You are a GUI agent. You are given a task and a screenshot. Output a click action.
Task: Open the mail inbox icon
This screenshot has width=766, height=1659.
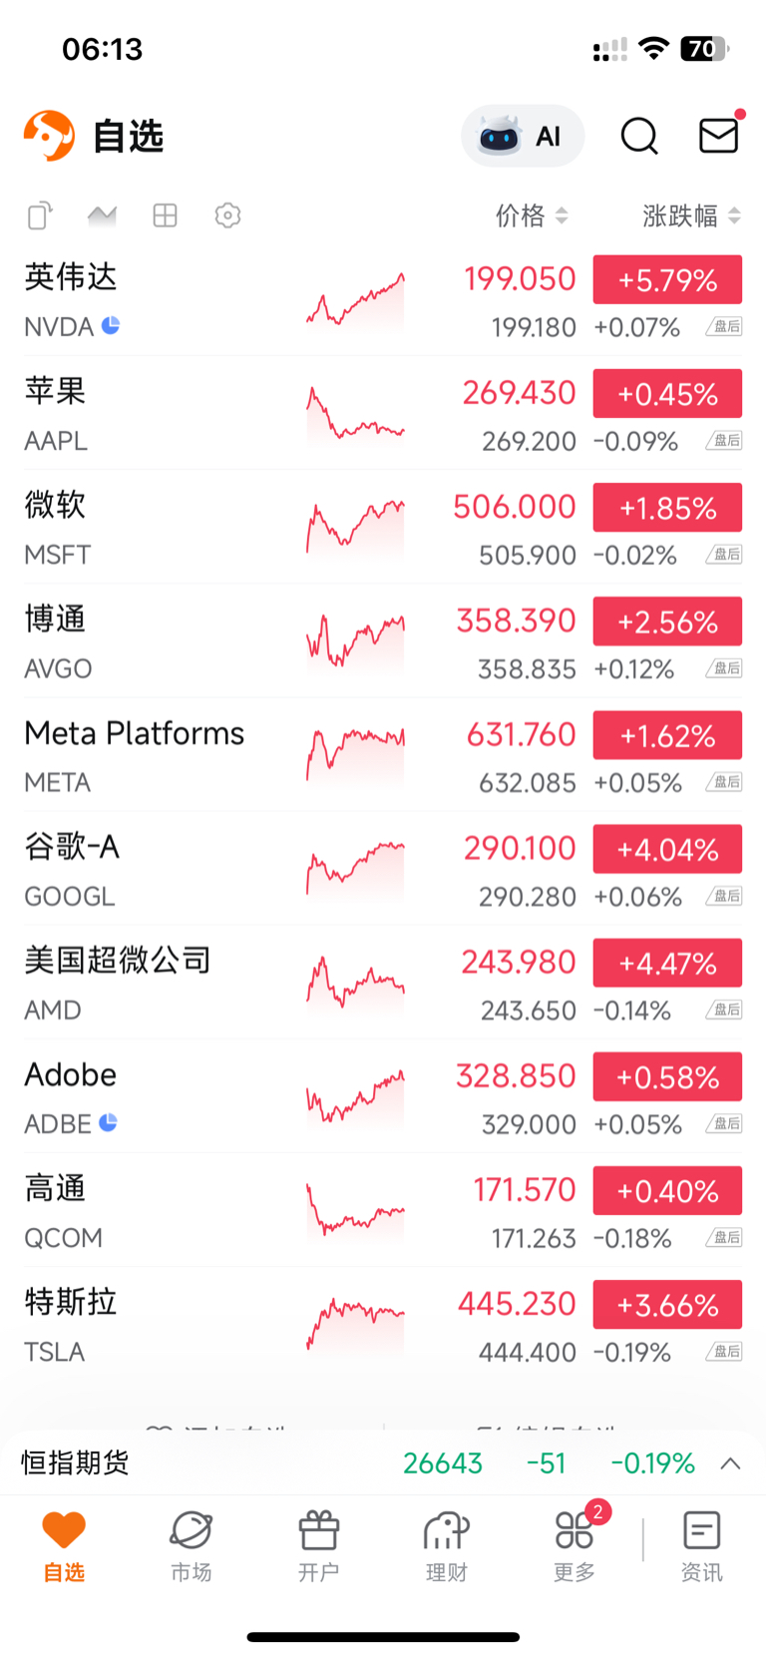pos(718,136)
